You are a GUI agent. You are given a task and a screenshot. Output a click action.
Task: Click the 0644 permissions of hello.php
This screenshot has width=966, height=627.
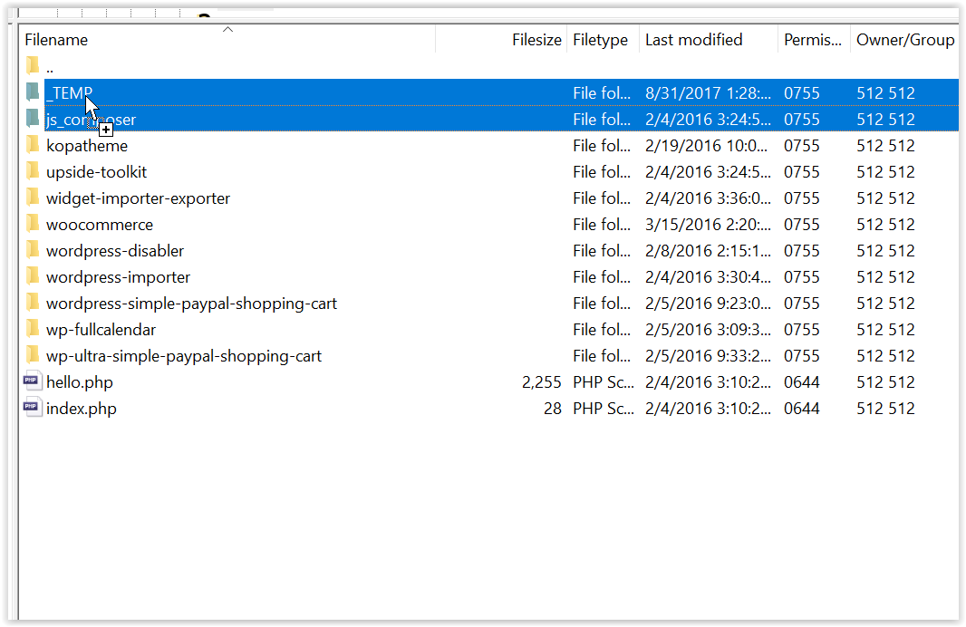(801, 382)
